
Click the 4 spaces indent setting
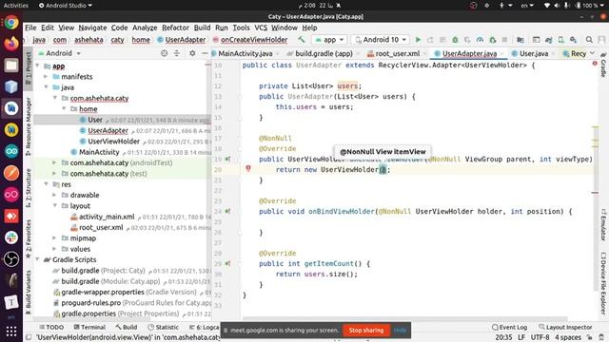coord(568,337)
